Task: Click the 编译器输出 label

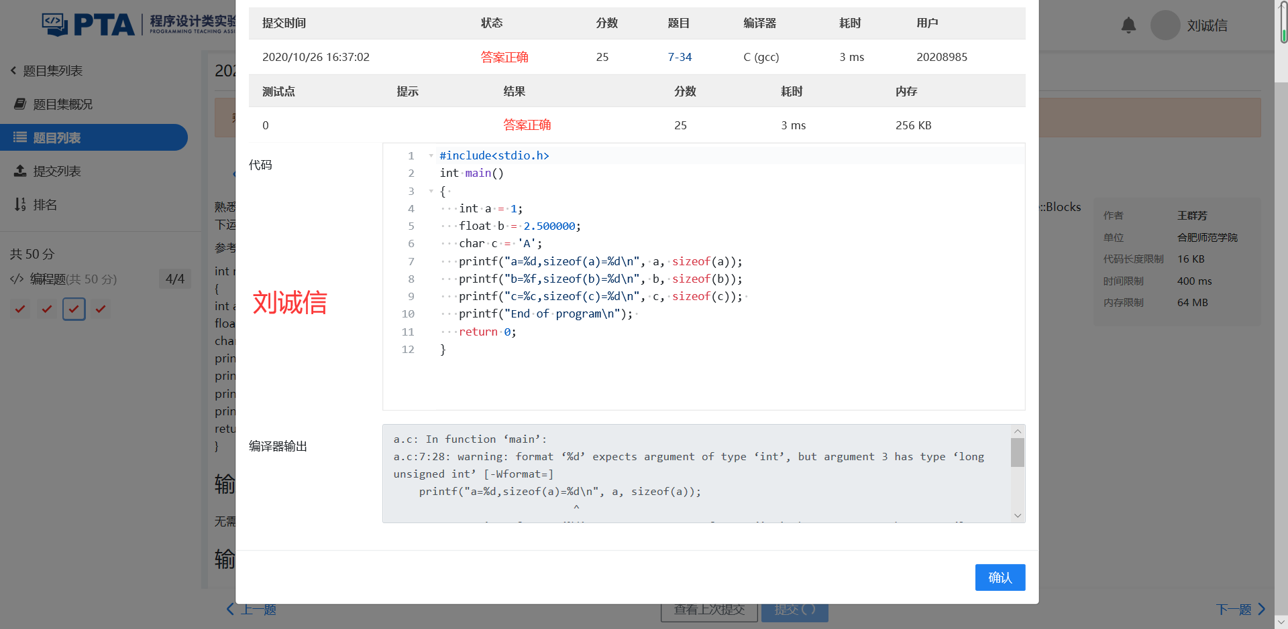Action: click(x=278, y=446)
